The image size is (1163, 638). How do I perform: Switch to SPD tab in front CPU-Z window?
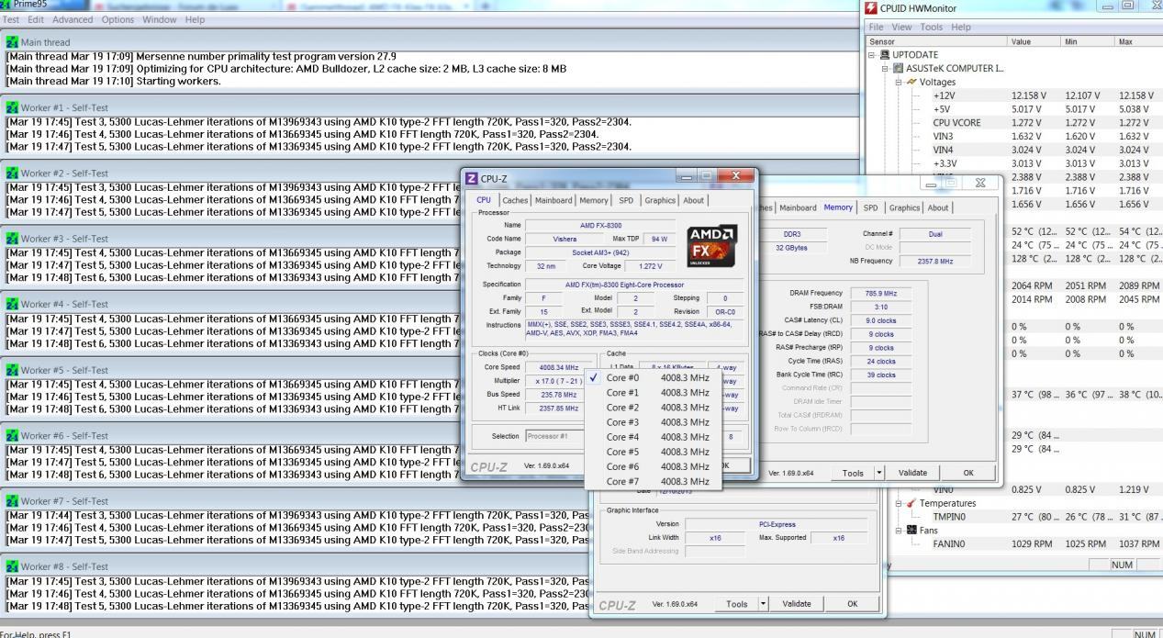point(625,200)
